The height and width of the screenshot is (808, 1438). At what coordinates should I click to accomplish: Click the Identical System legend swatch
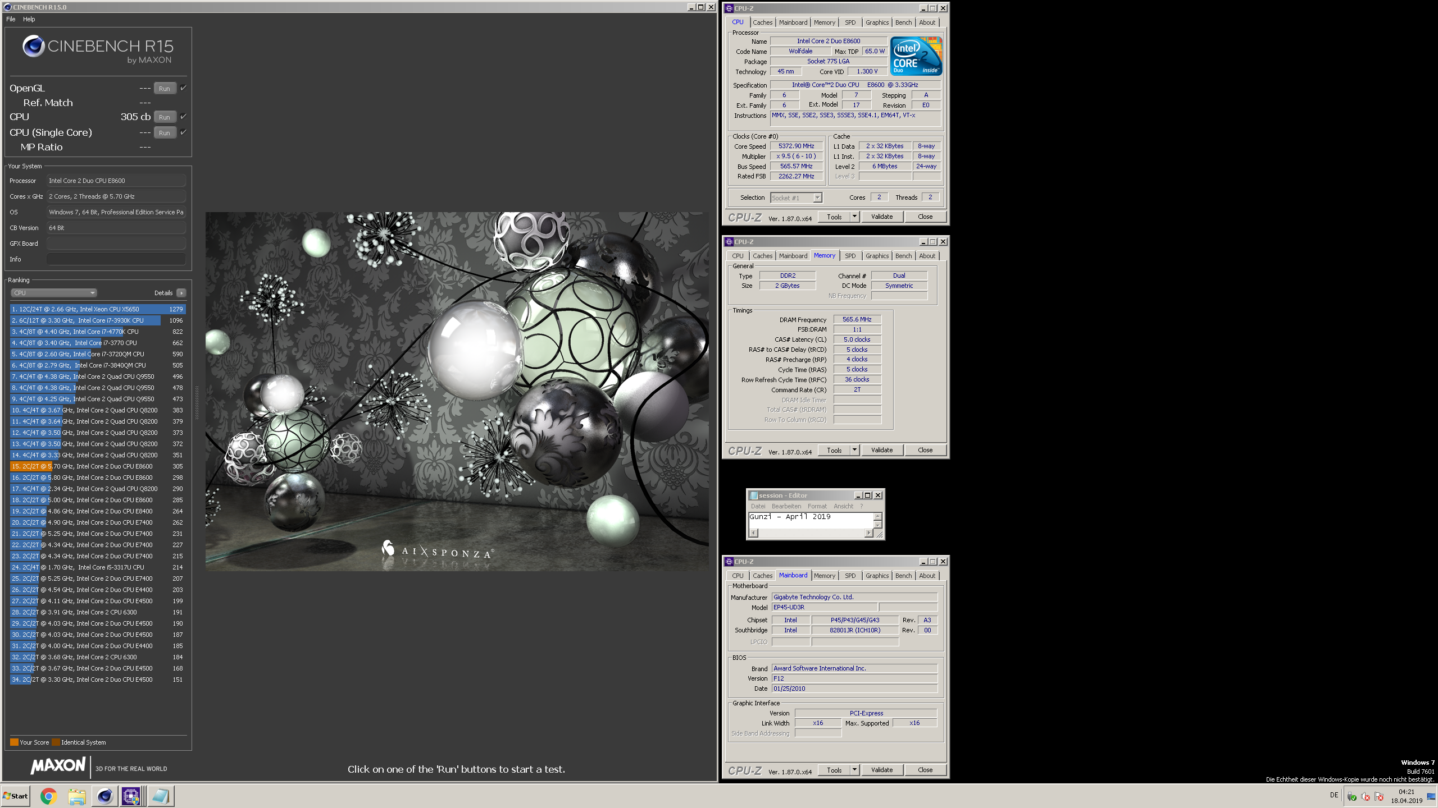point(56,742)
